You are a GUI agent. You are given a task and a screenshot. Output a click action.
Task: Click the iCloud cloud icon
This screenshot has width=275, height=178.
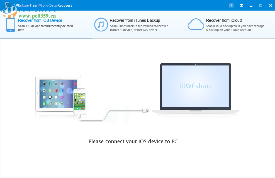(196, 24)
